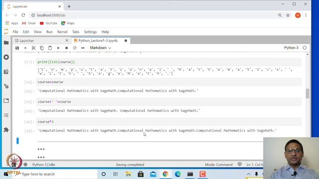The width and height of the screenshot is (319, 179).
Task: Open Cortana circle on taskbar
Action: click(104, 174)
